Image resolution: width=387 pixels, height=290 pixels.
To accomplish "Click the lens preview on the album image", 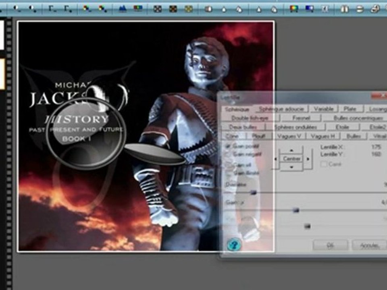I will (86, 133).
